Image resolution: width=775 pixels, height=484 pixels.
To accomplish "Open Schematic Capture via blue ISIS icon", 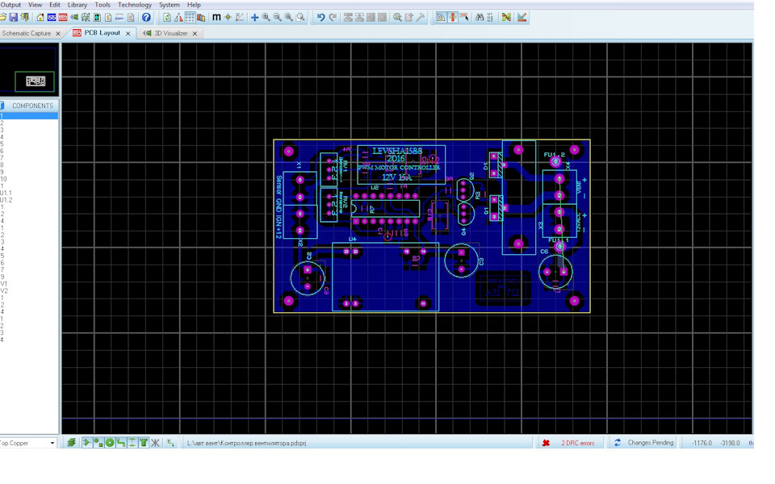I will pos(52,17).
